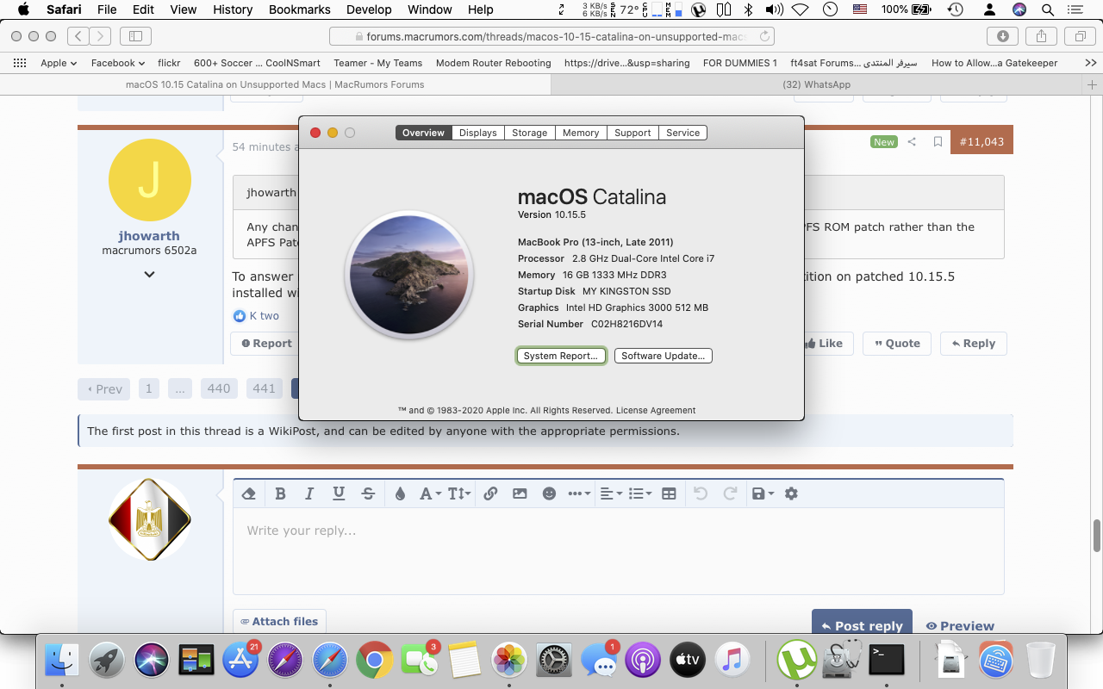
Task: Switch to Displays tab in About This Mac
Action: 477,133
